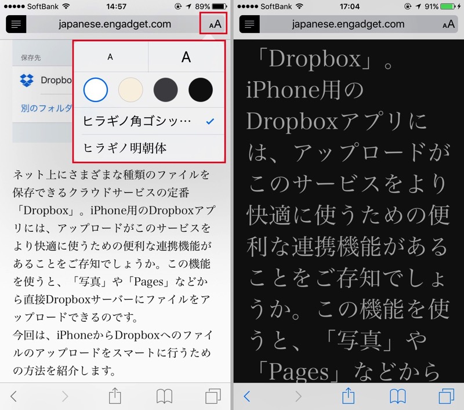Tap the Reader view icon in the left screenshot
464x410 pixels.
point(16,24)
